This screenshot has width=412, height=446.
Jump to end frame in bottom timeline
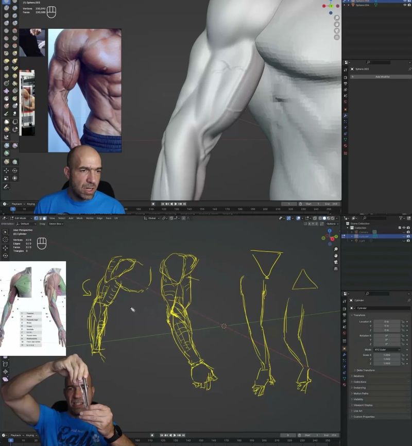pos(183,435)
